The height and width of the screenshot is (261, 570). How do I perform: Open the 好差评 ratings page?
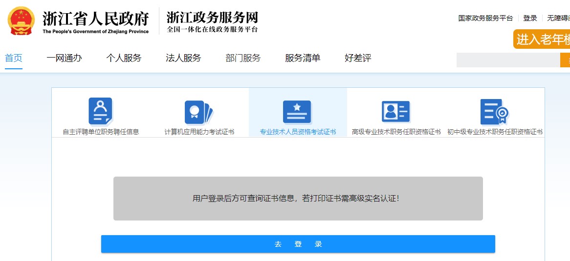[x=358, y=58]
